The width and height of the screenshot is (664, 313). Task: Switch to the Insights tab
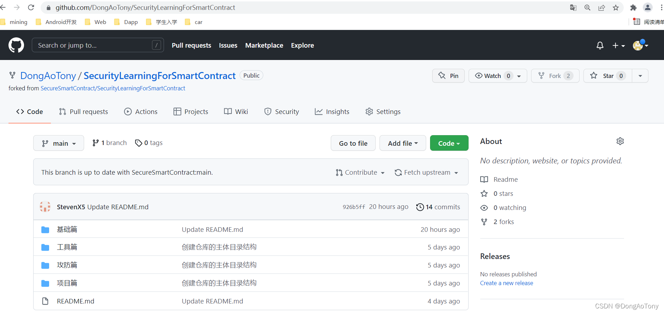pyautogui.click(x=332, y=112)
